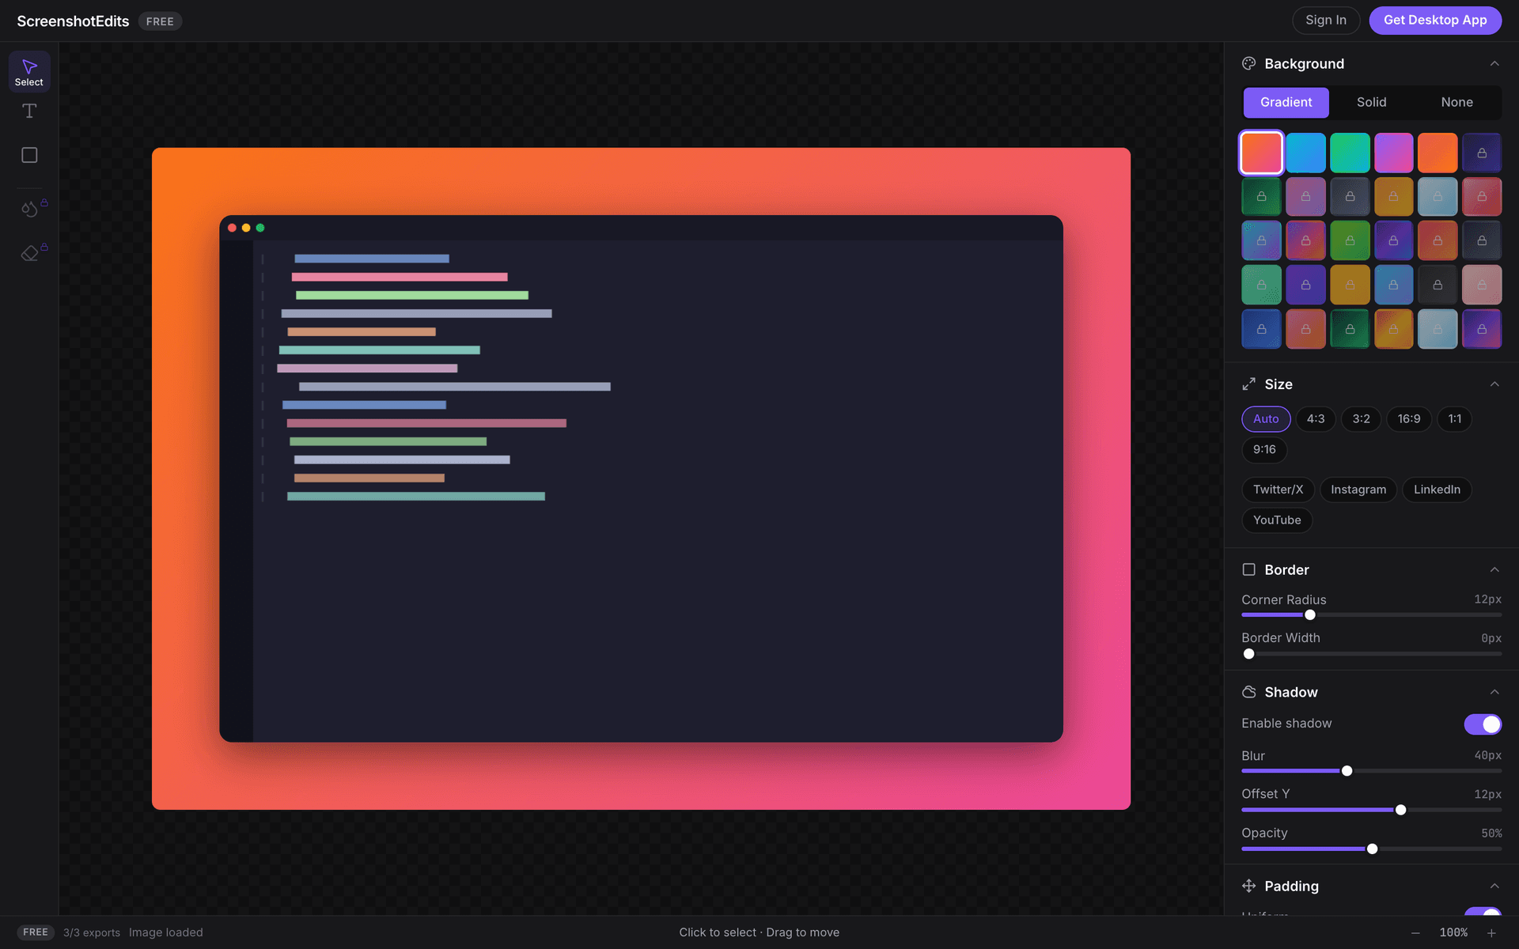Click the locked Eraser tool
The image size is (1519, 949).
tap(29, 251)
